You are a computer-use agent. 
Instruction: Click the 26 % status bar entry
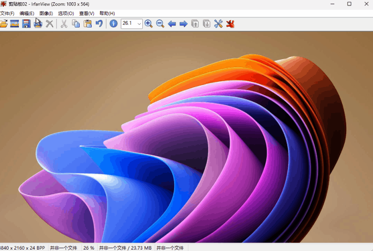[x=89, y=248]
